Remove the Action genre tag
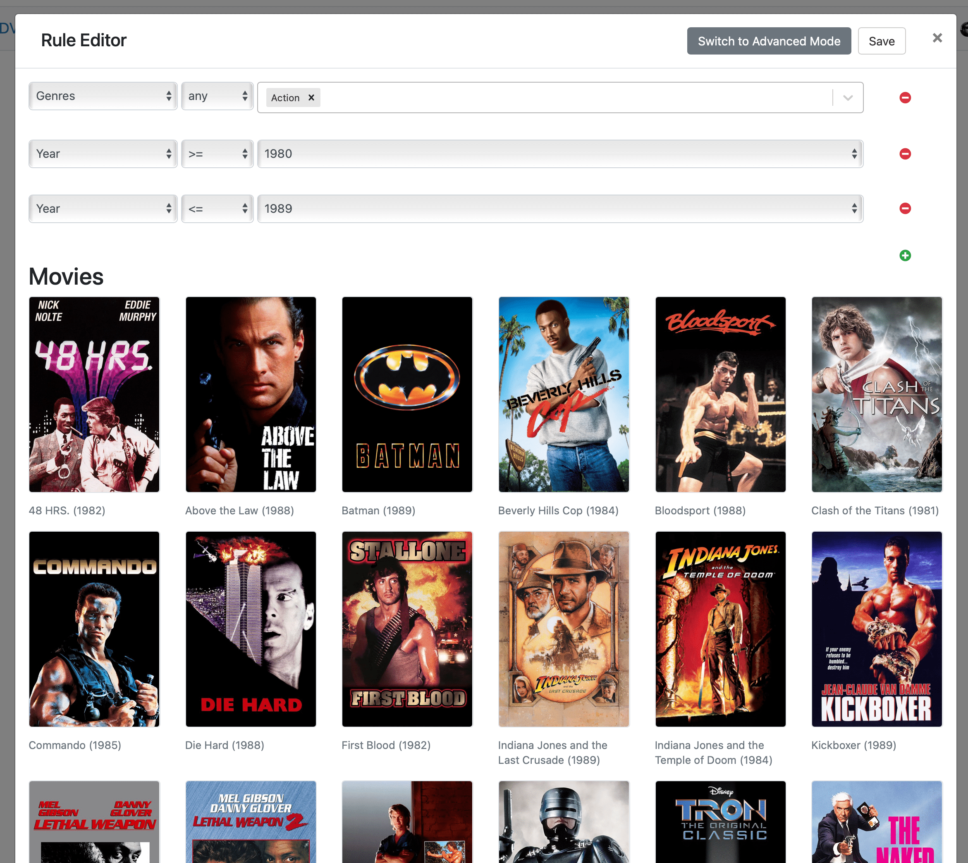This screenshot has height=863, width=968. [311, 97]
